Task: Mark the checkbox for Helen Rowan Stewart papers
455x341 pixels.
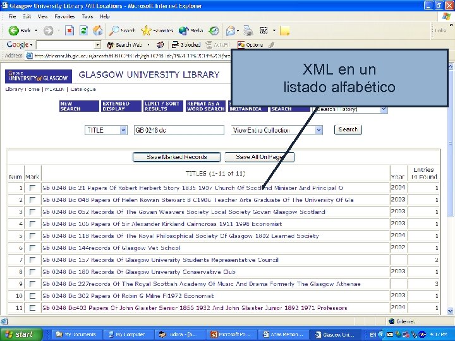Action: [32, 200]
